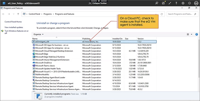Select the Microsoft Teams classic icon
The width and height of the screenshot is (200, 101).
tap(34, 66)
